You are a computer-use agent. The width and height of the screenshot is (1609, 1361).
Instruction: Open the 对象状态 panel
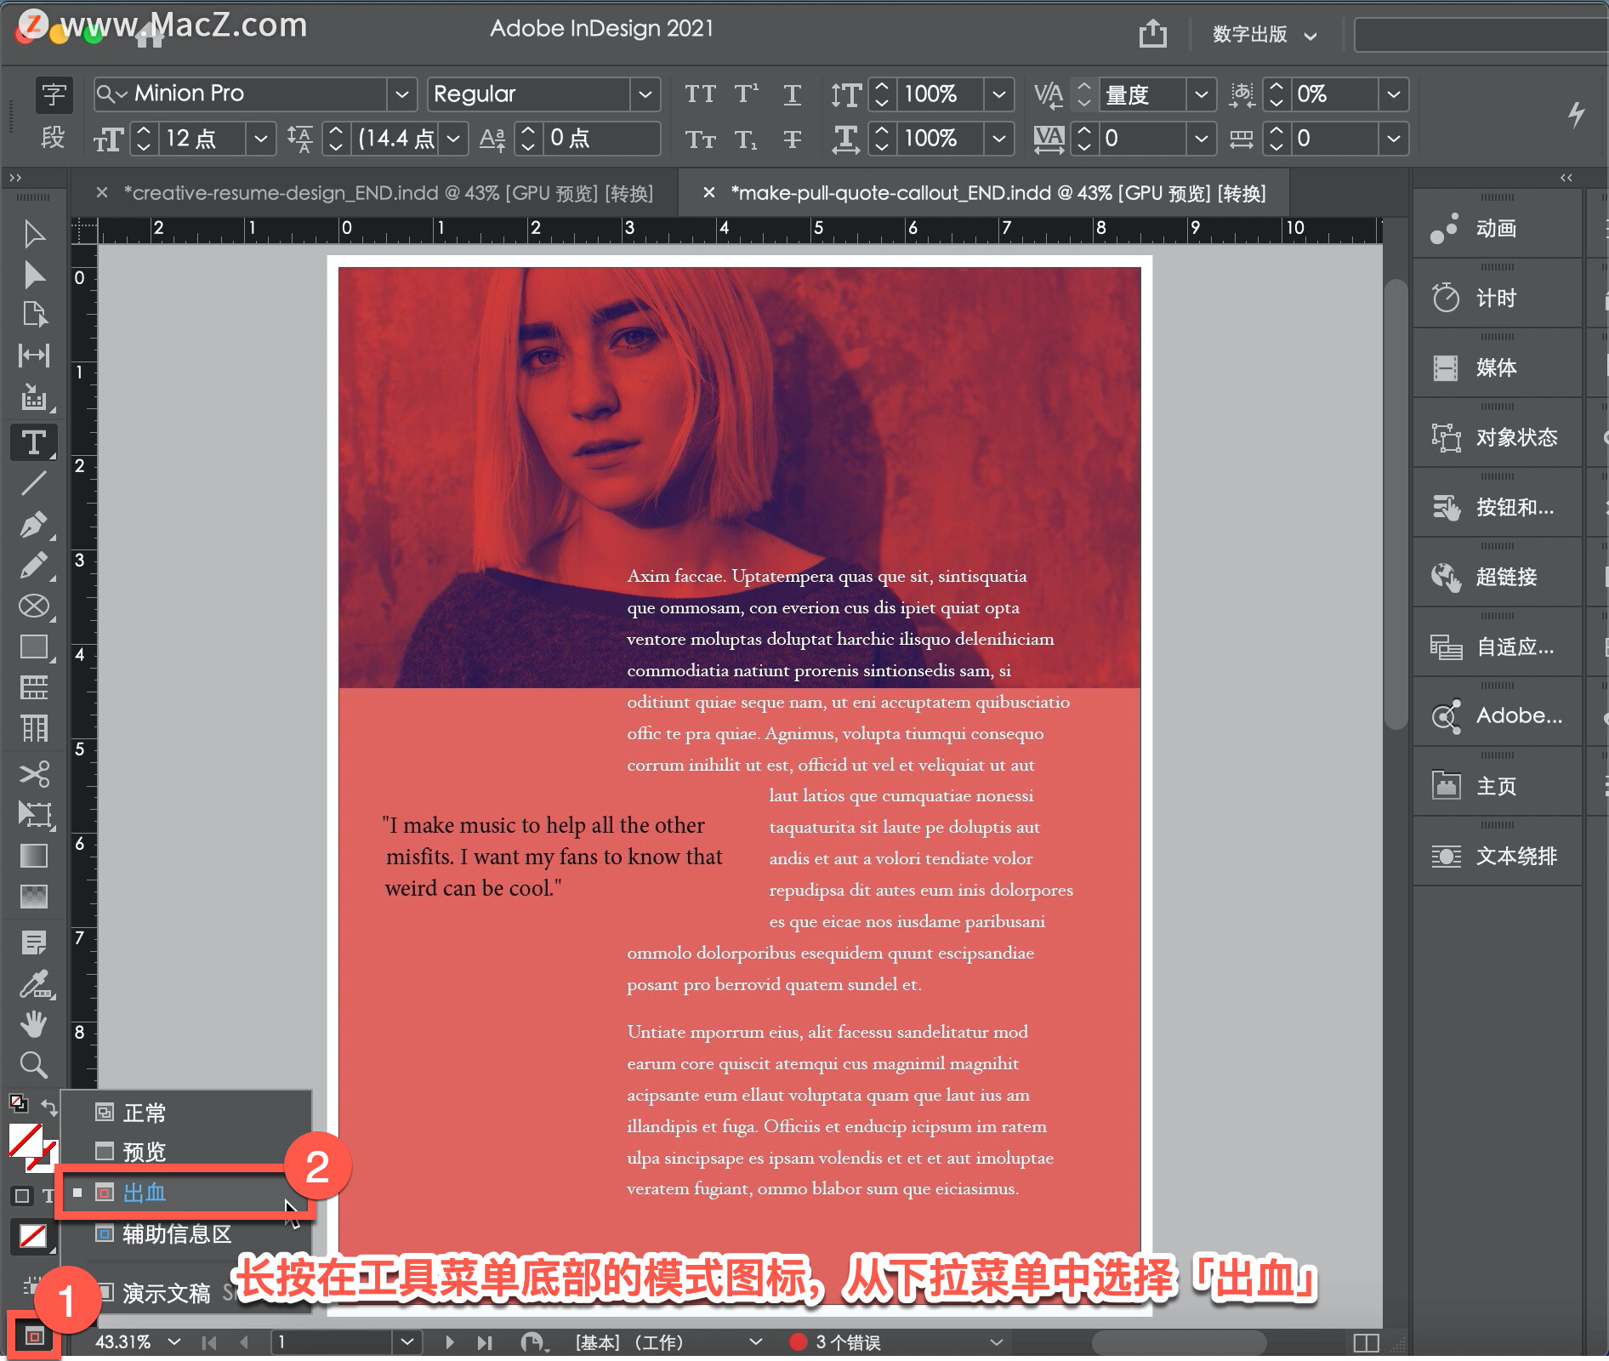coord(1497,437)
